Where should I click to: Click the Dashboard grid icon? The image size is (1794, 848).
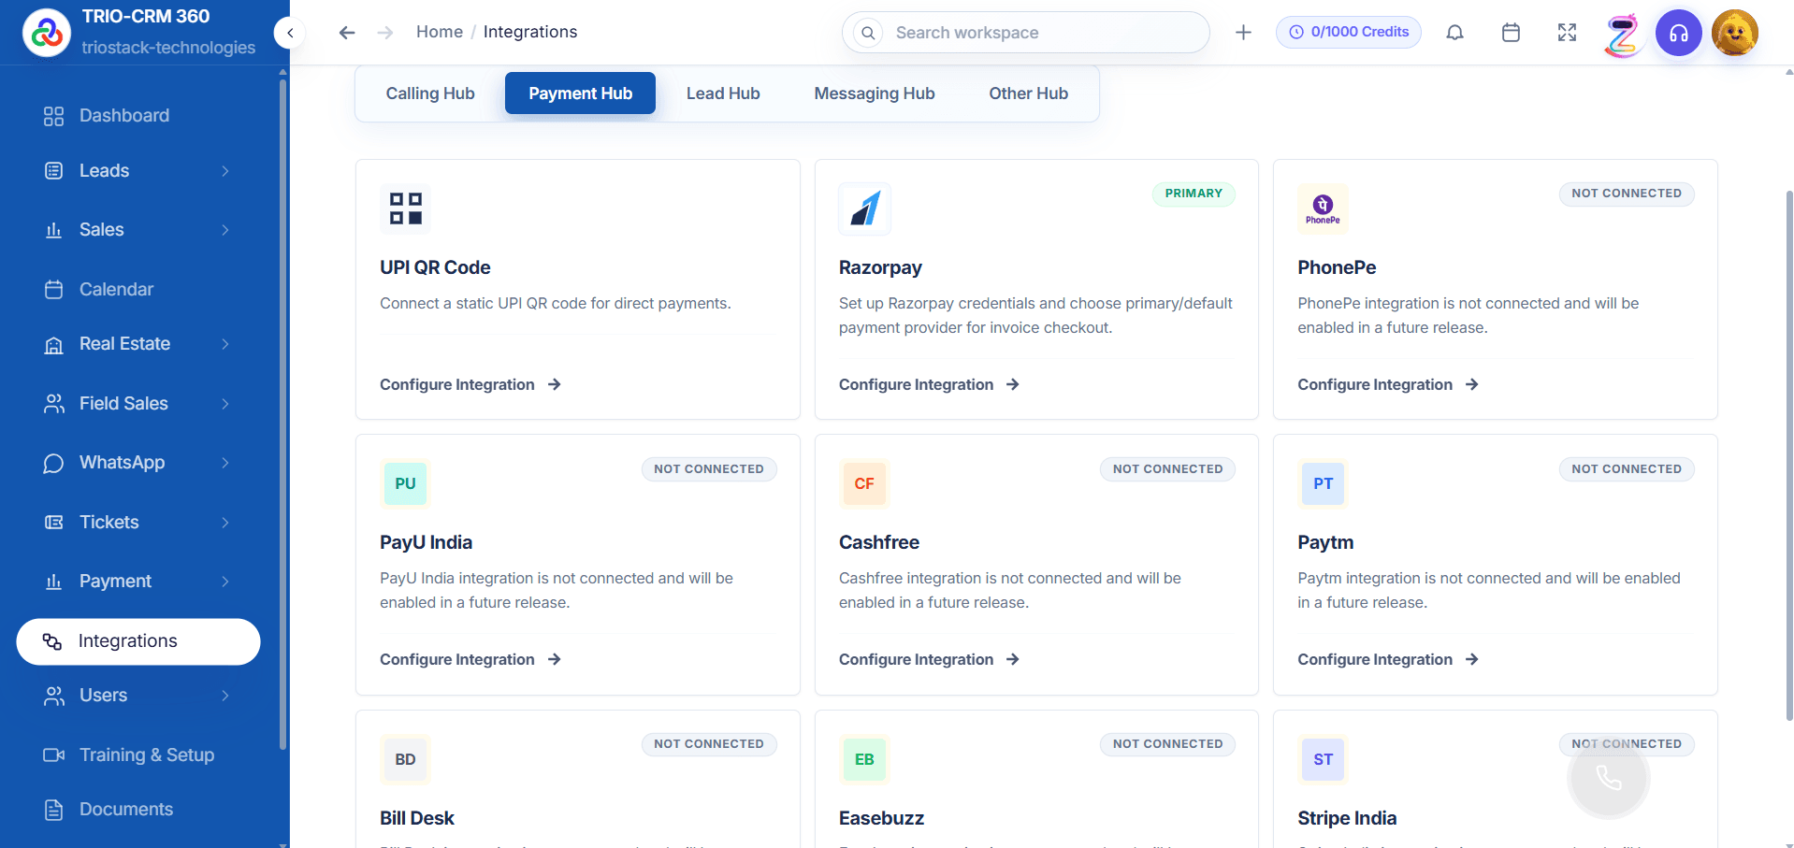[54, 116]
